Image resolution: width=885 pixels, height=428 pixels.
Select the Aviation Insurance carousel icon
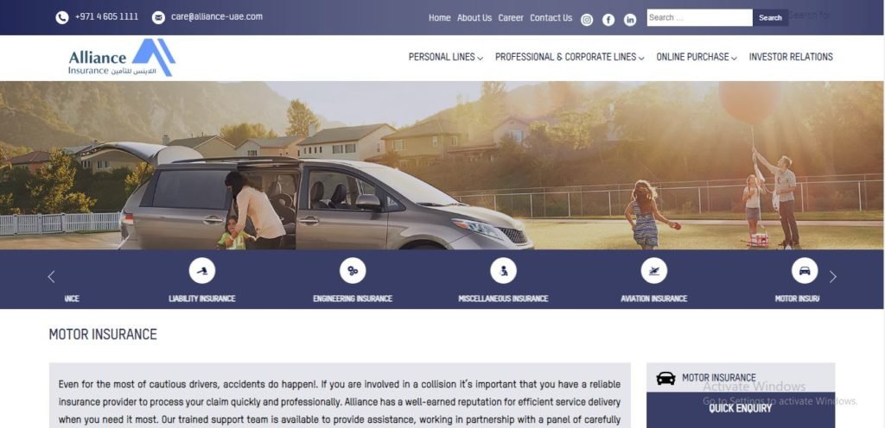[654, 271]
